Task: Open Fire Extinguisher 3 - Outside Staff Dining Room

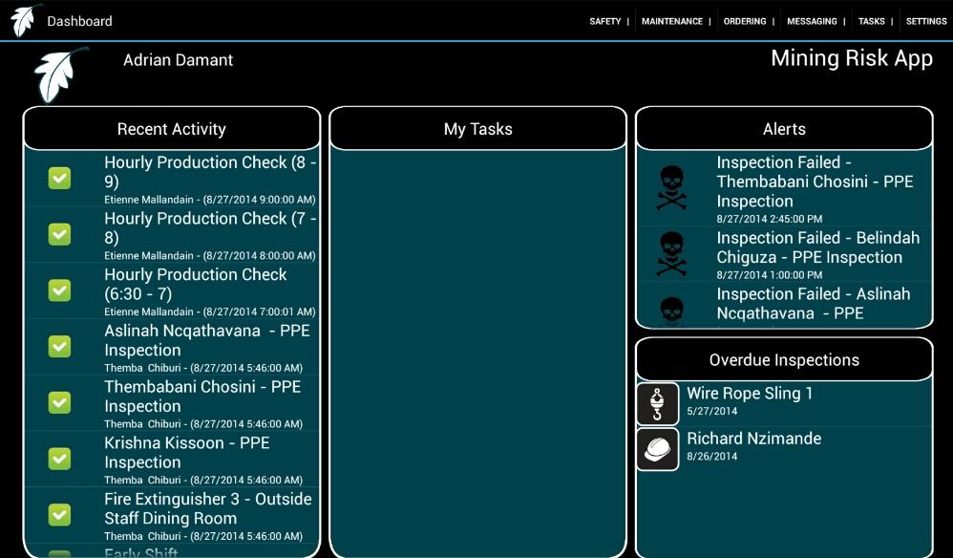Action: click(171, 515)
